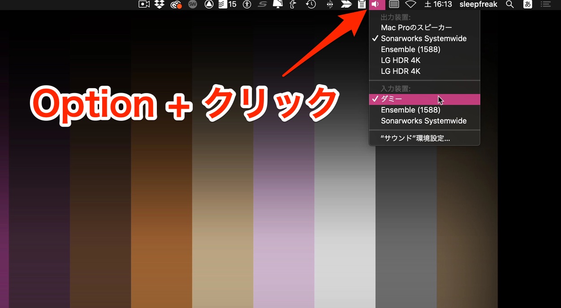Open the notification bell menu bar icon
This screenshot has width=561, height=308.
(x=278, y=4)
